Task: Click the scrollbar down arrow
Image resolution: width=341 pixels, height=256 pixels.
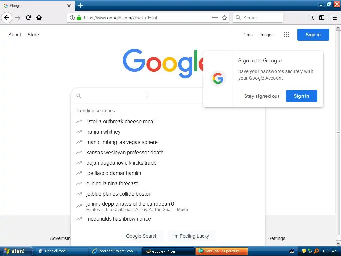Action: tap(338, 243)
